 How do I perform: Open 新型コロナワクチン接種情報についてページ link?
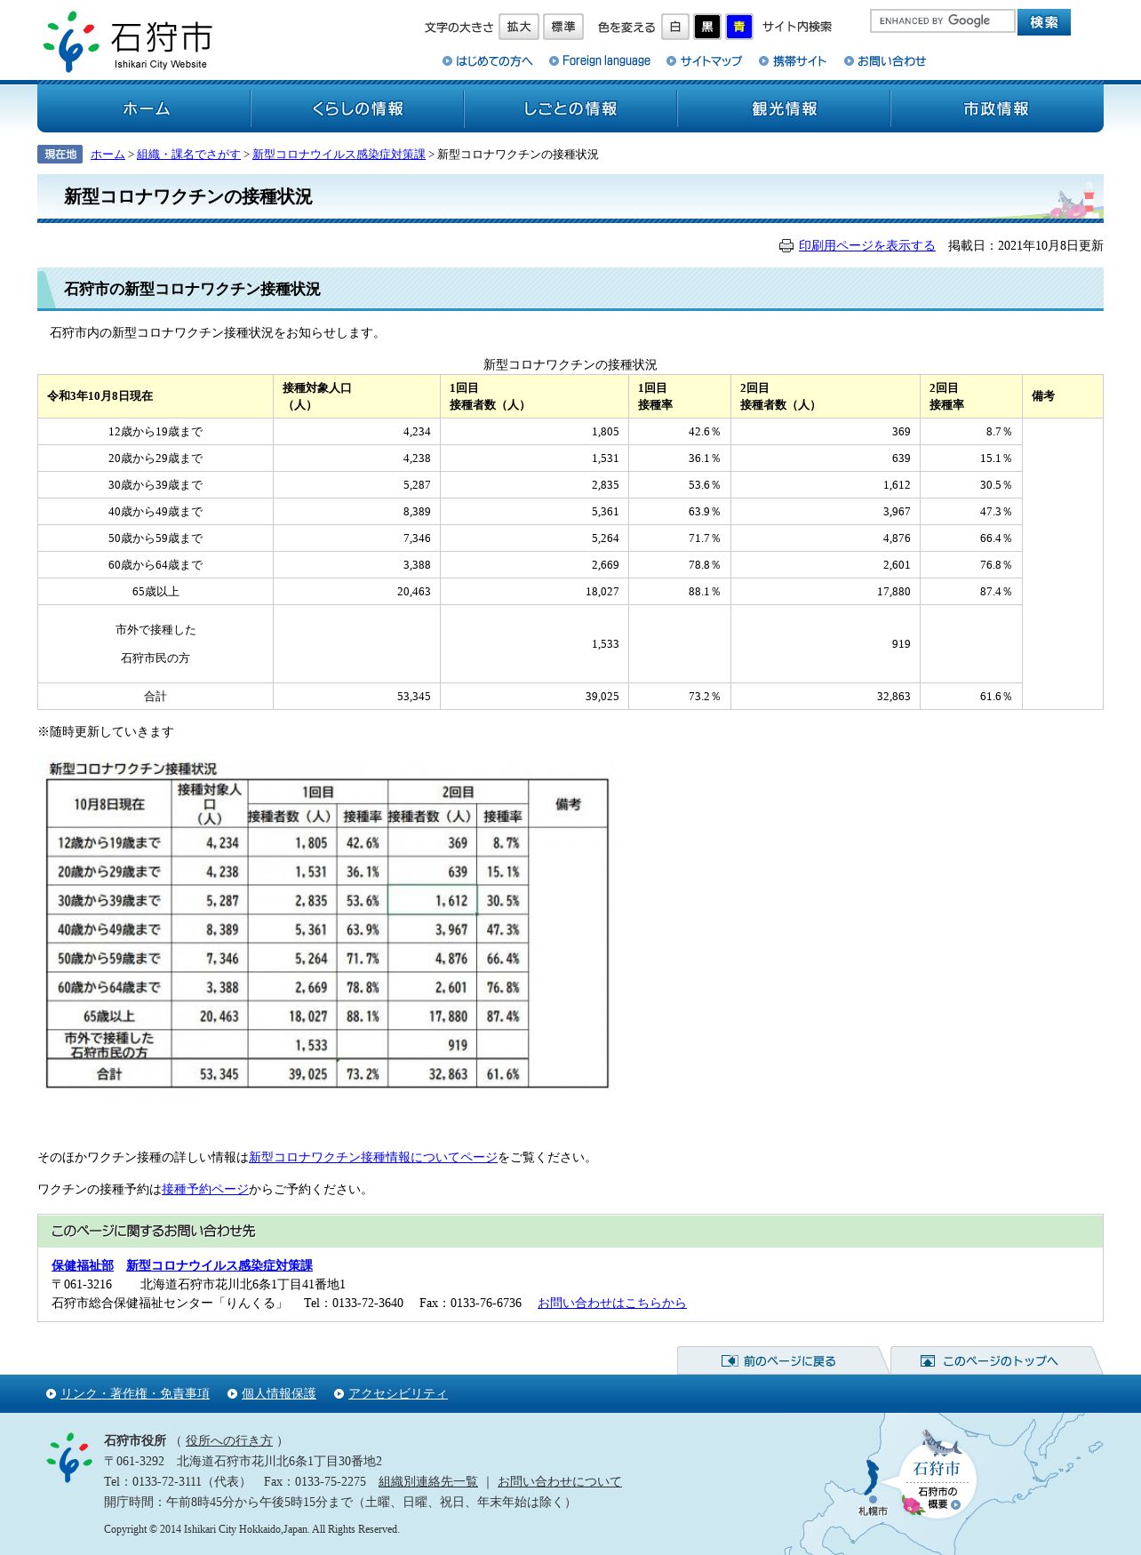(373, 1158)
